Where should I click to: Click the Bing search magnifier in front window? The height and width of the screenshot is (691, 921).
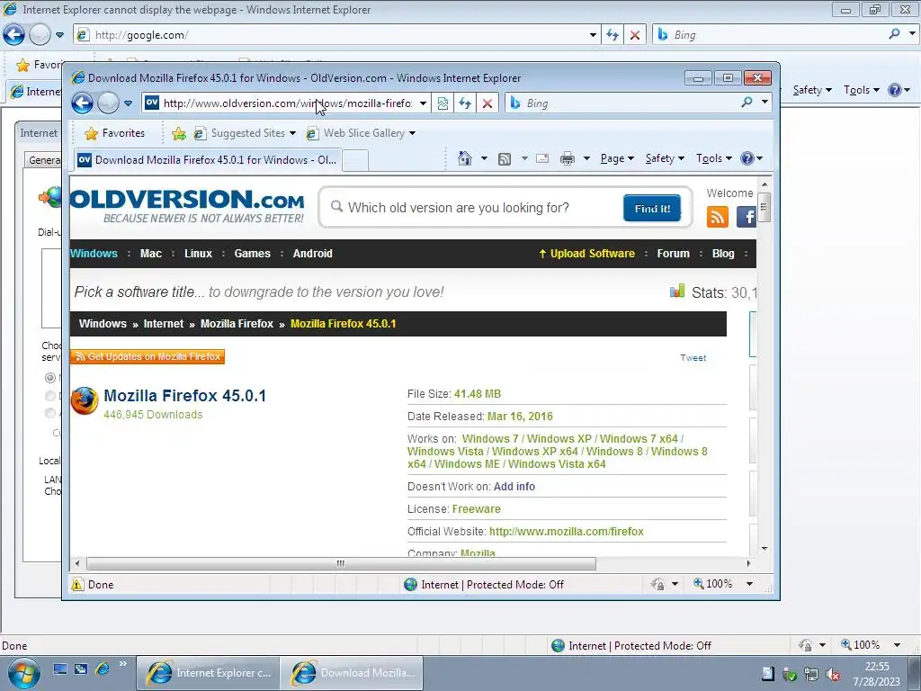click(747, 103)
